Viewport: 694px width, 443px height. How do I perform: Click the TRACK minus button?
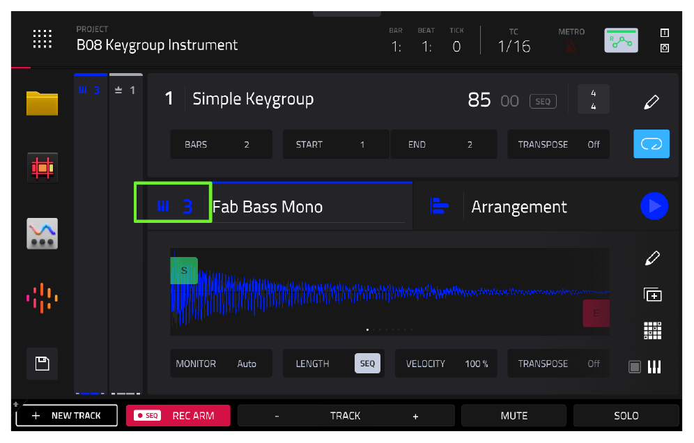(277, 416)
